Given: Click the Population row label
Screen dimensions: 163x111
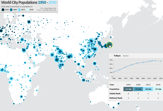Looking at the screenshot, I should click(114, 89).
